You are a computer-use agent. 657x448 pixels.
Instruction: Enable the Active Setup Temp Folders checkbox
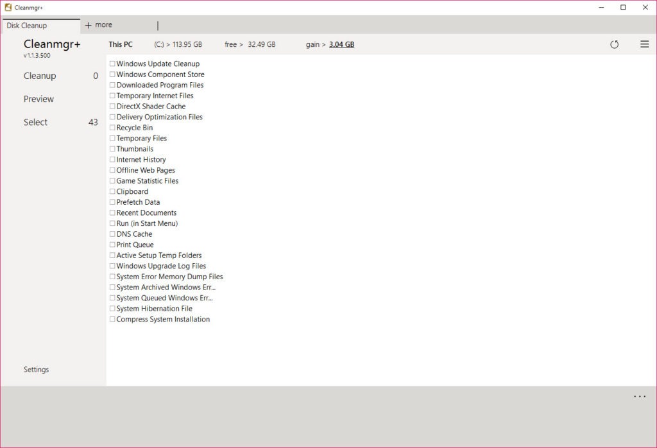point(112,255)
